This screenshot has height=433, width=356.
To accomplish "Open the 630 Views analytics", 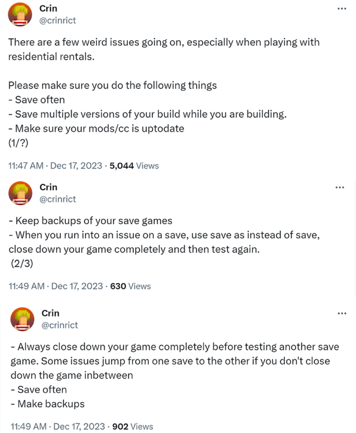I will 130,286.
